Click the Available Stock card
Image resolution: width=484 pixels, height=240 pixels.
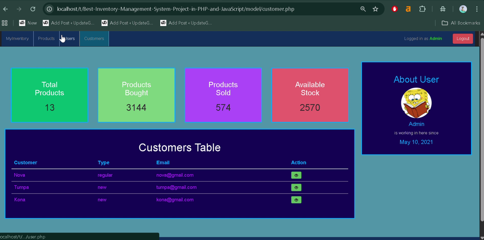point(310,95)
